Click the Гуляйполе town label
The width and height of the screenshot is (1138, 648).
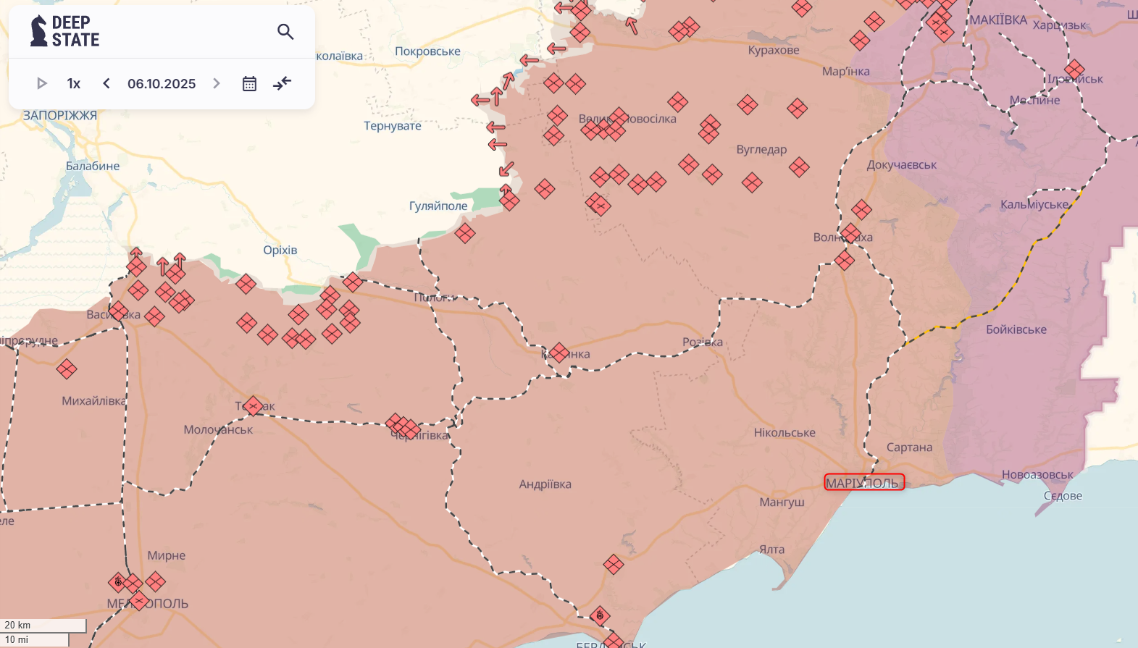(x=438, y=206)
